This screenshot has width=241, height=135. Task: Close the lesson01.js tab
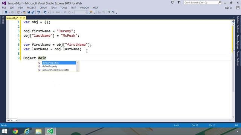point(24,18)
